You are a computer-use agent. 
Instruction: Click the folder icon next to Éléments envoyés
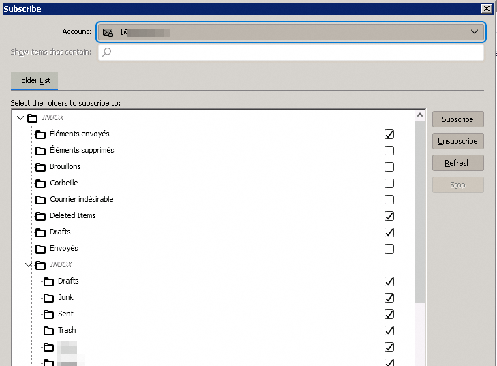pos(40,134)
